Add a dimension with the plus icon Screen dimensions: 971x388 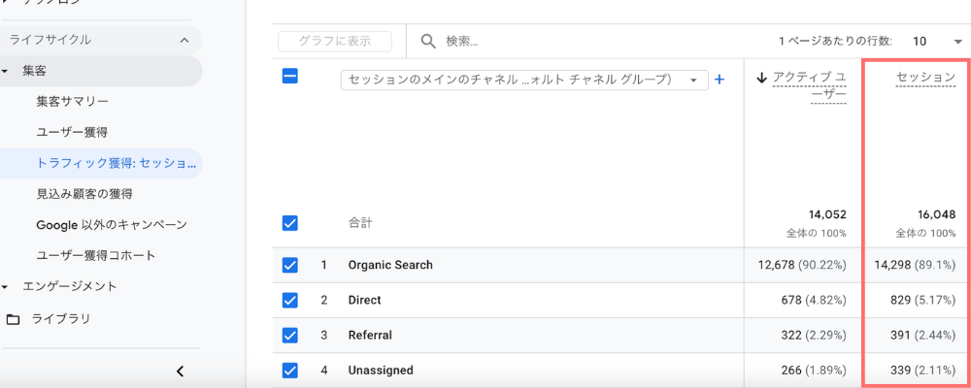719,80
